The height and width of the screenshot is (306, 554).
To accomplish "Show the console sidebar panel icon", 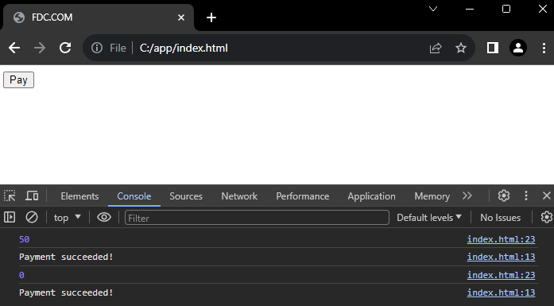I will click(10, 217).
